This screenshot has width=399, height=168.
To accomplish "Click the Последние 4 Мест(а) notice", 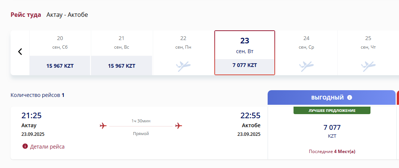I will click(x=332, y=152).
